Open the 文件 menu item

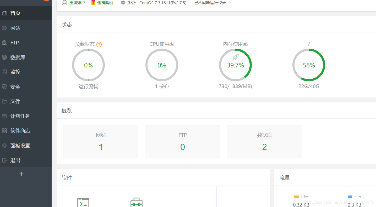(x=26, y=101)
